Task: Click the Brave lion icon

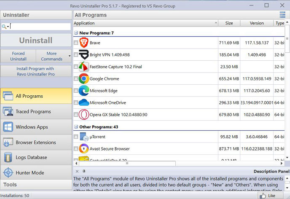Action: 84,43
